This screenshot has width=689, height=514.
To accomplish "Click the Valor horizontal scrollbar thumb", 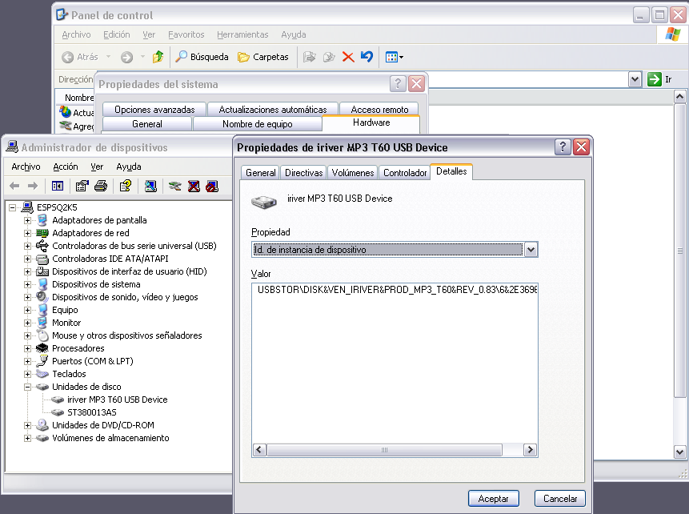I will point(384,450).
